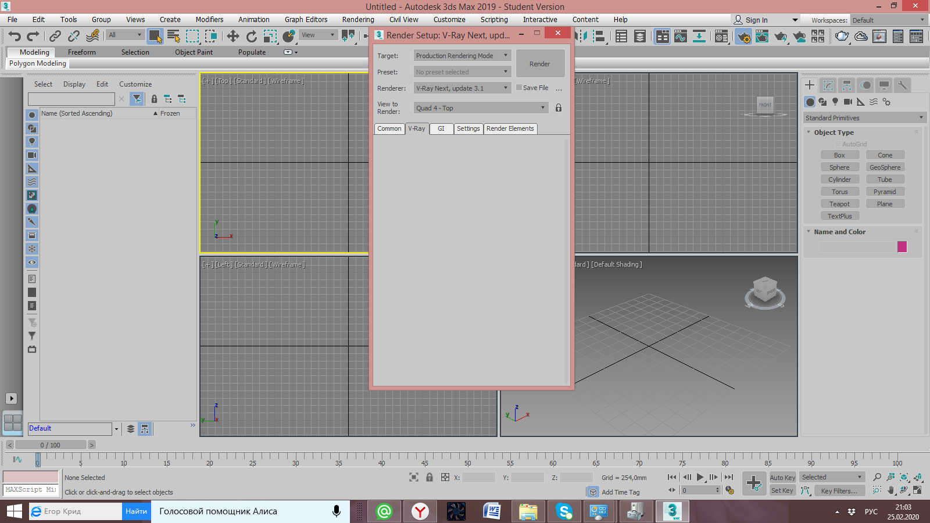Open the Utilities wrench panel

point(902,85)
